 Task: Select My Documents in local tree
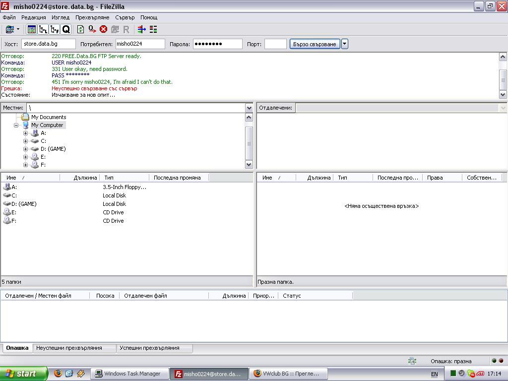pyautogui.click(x=49, y=117)
